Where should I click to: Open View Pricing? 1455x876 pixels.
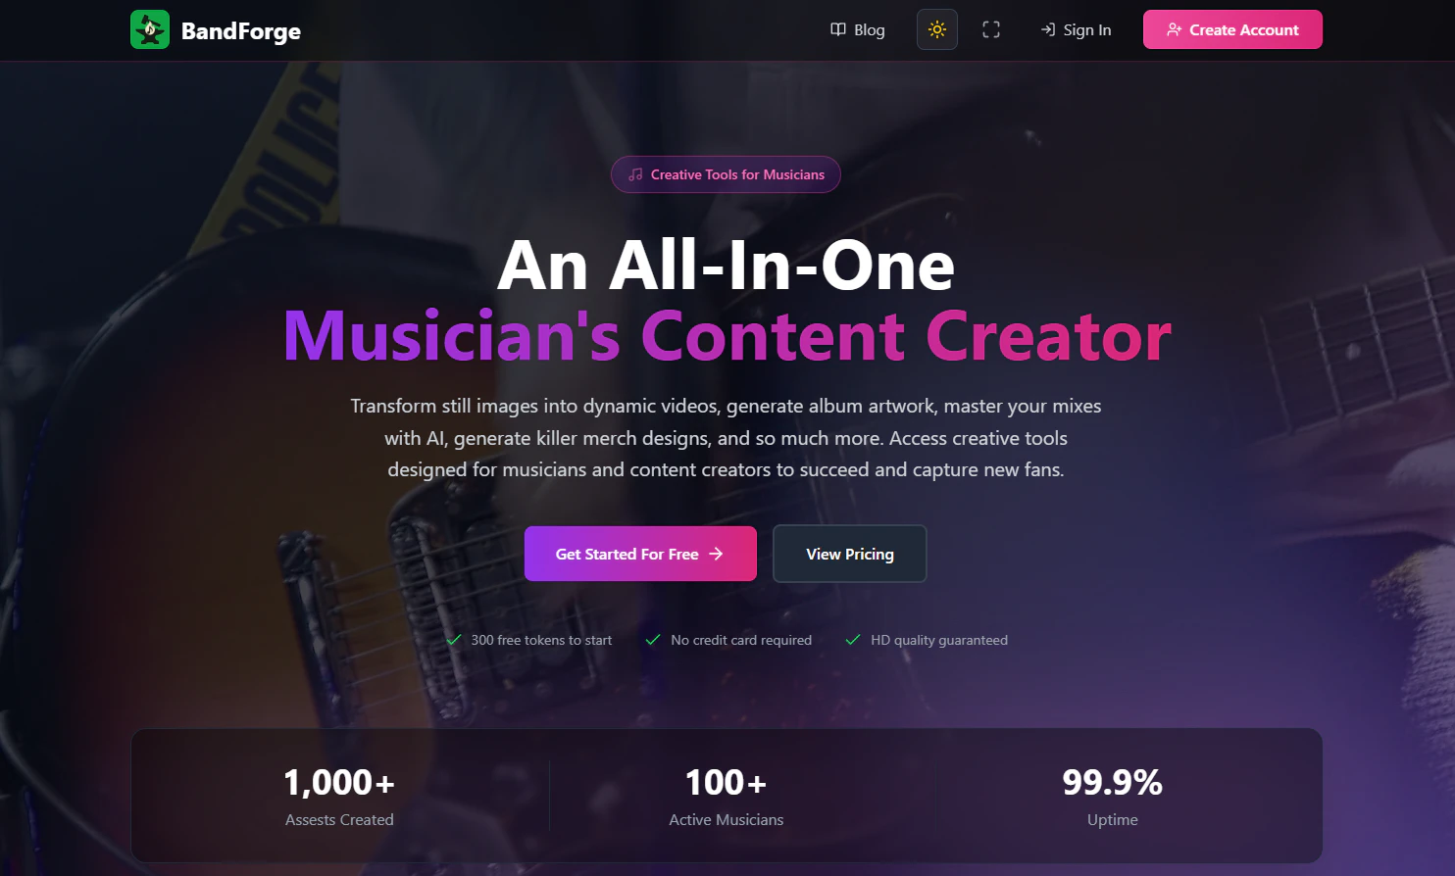pos(849,554)
